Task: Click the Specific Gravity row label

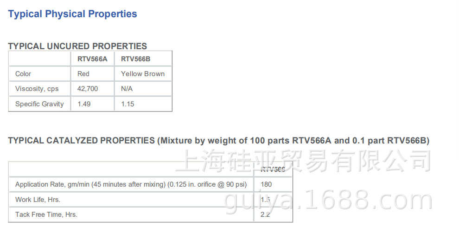Action: [39, 104]
